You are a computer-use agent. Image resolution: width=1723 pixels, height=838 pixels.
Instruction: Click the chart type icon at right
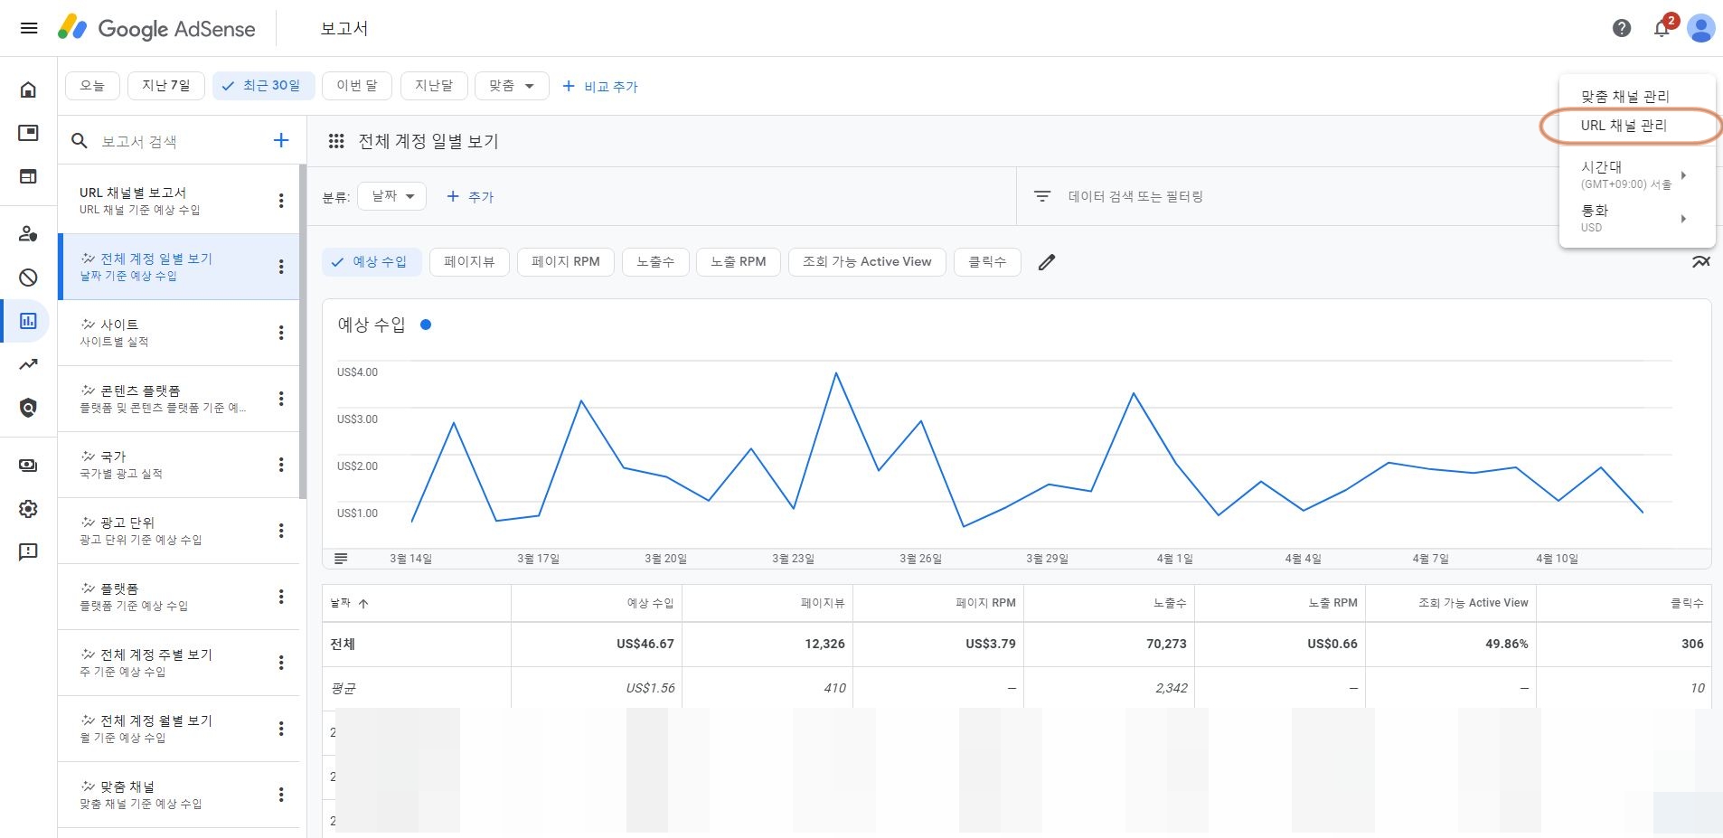(x=1701, y=262)
